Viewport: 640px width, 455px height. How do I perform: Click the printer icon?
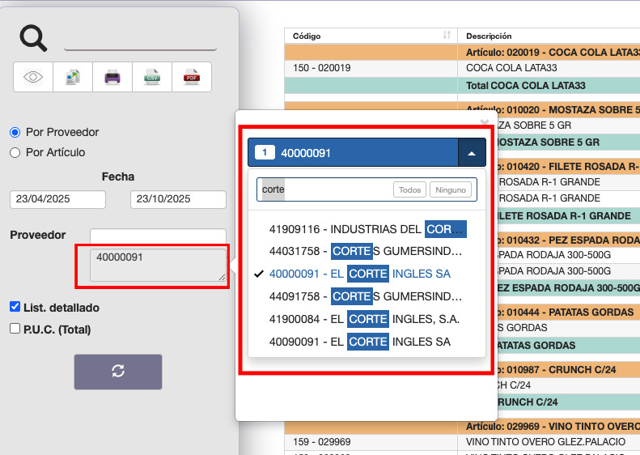(x=112, y=77)
